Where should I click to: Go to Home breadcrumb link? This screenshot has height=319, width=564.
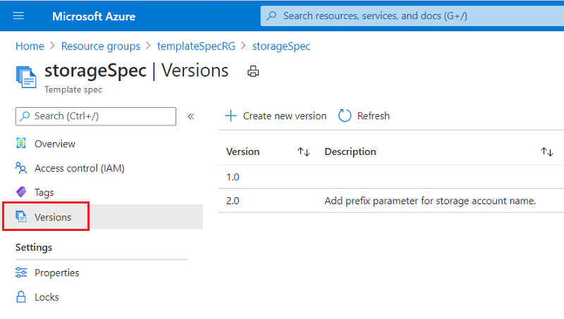click(x=30, y=46)
